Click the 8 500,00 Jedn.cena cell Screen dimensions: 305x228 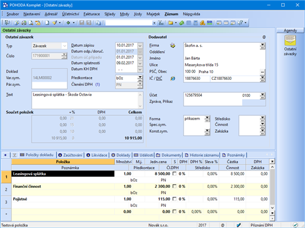[159, 174]
